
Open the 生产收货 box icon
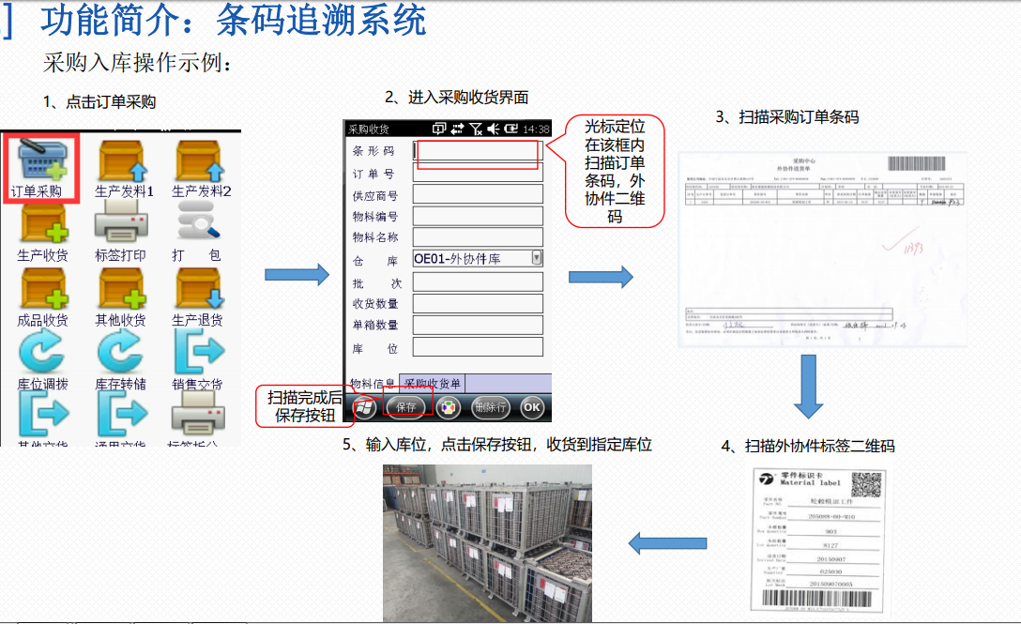click(43, 225)
